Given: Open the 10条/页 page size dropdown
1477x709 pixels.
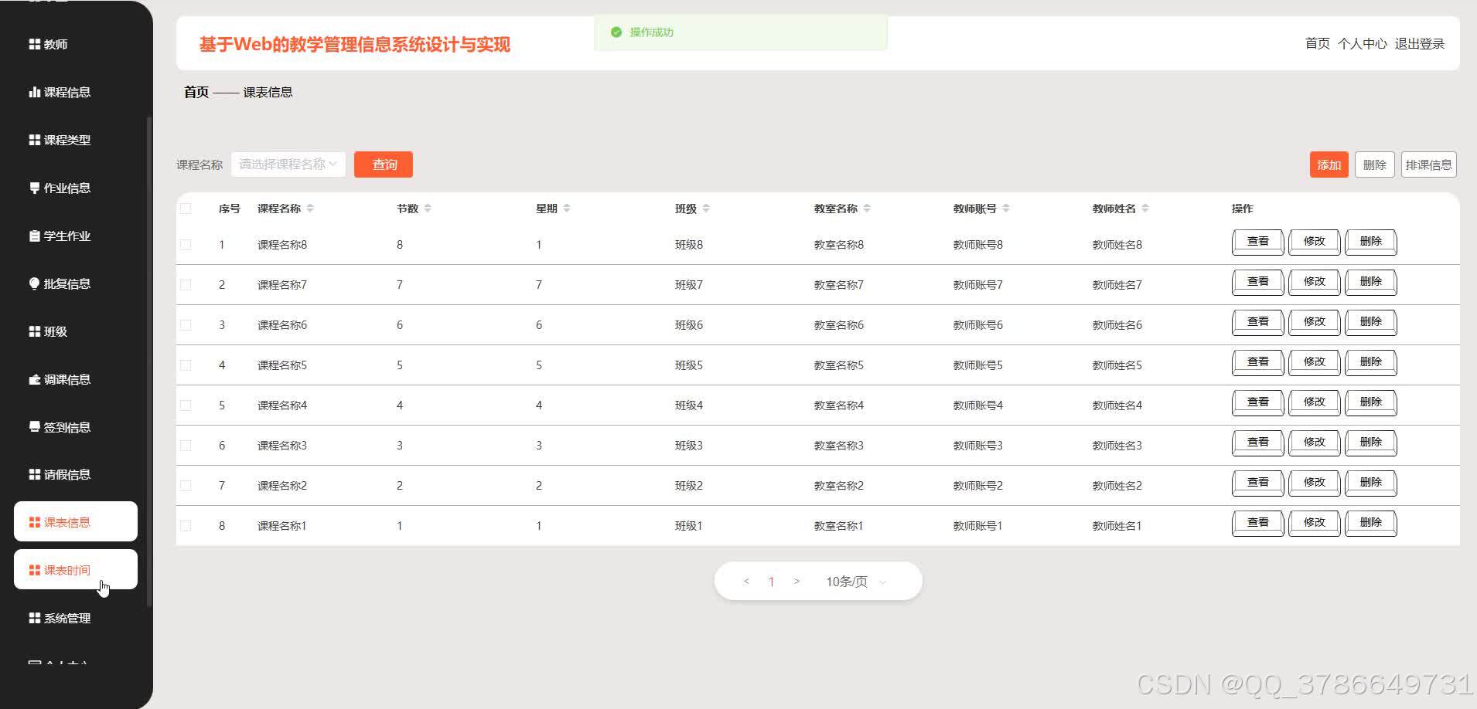Looking at the screenshot, I should pos(856,582).
